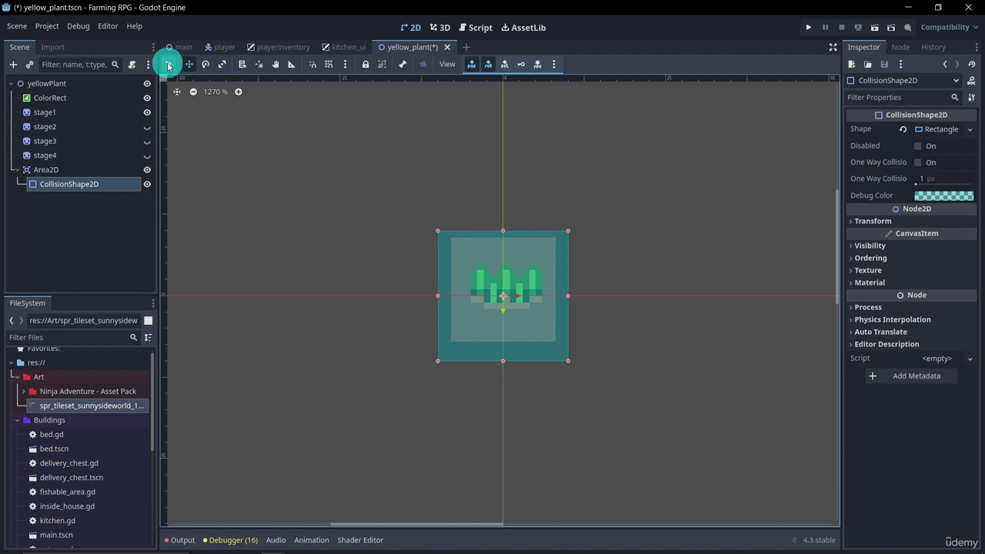
Task: Open the Compatibility renderer dropdown
Action: (x=949, y=28)
